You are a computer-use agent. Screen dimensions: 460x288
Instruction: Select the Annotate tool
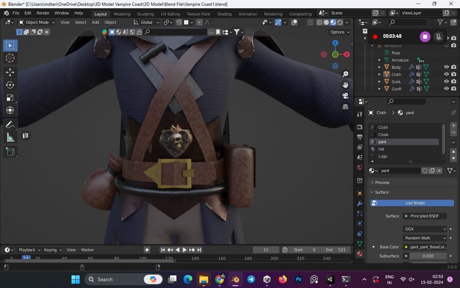[10, 124]
